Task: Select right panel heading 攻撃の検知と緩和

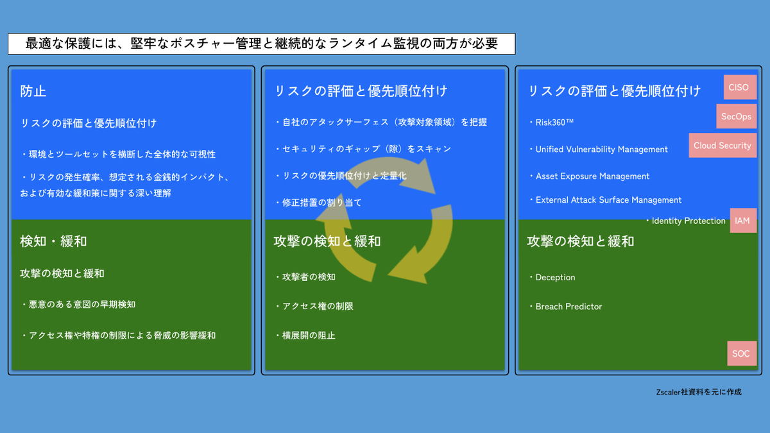Action: click(581, 241)
